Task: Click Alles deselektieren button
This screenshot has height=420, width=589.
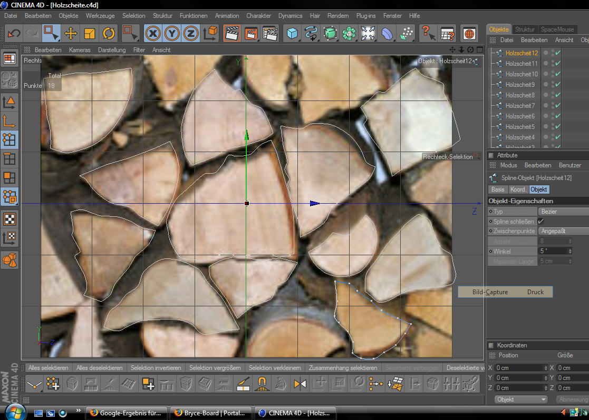Action: [x=99, y=368]
